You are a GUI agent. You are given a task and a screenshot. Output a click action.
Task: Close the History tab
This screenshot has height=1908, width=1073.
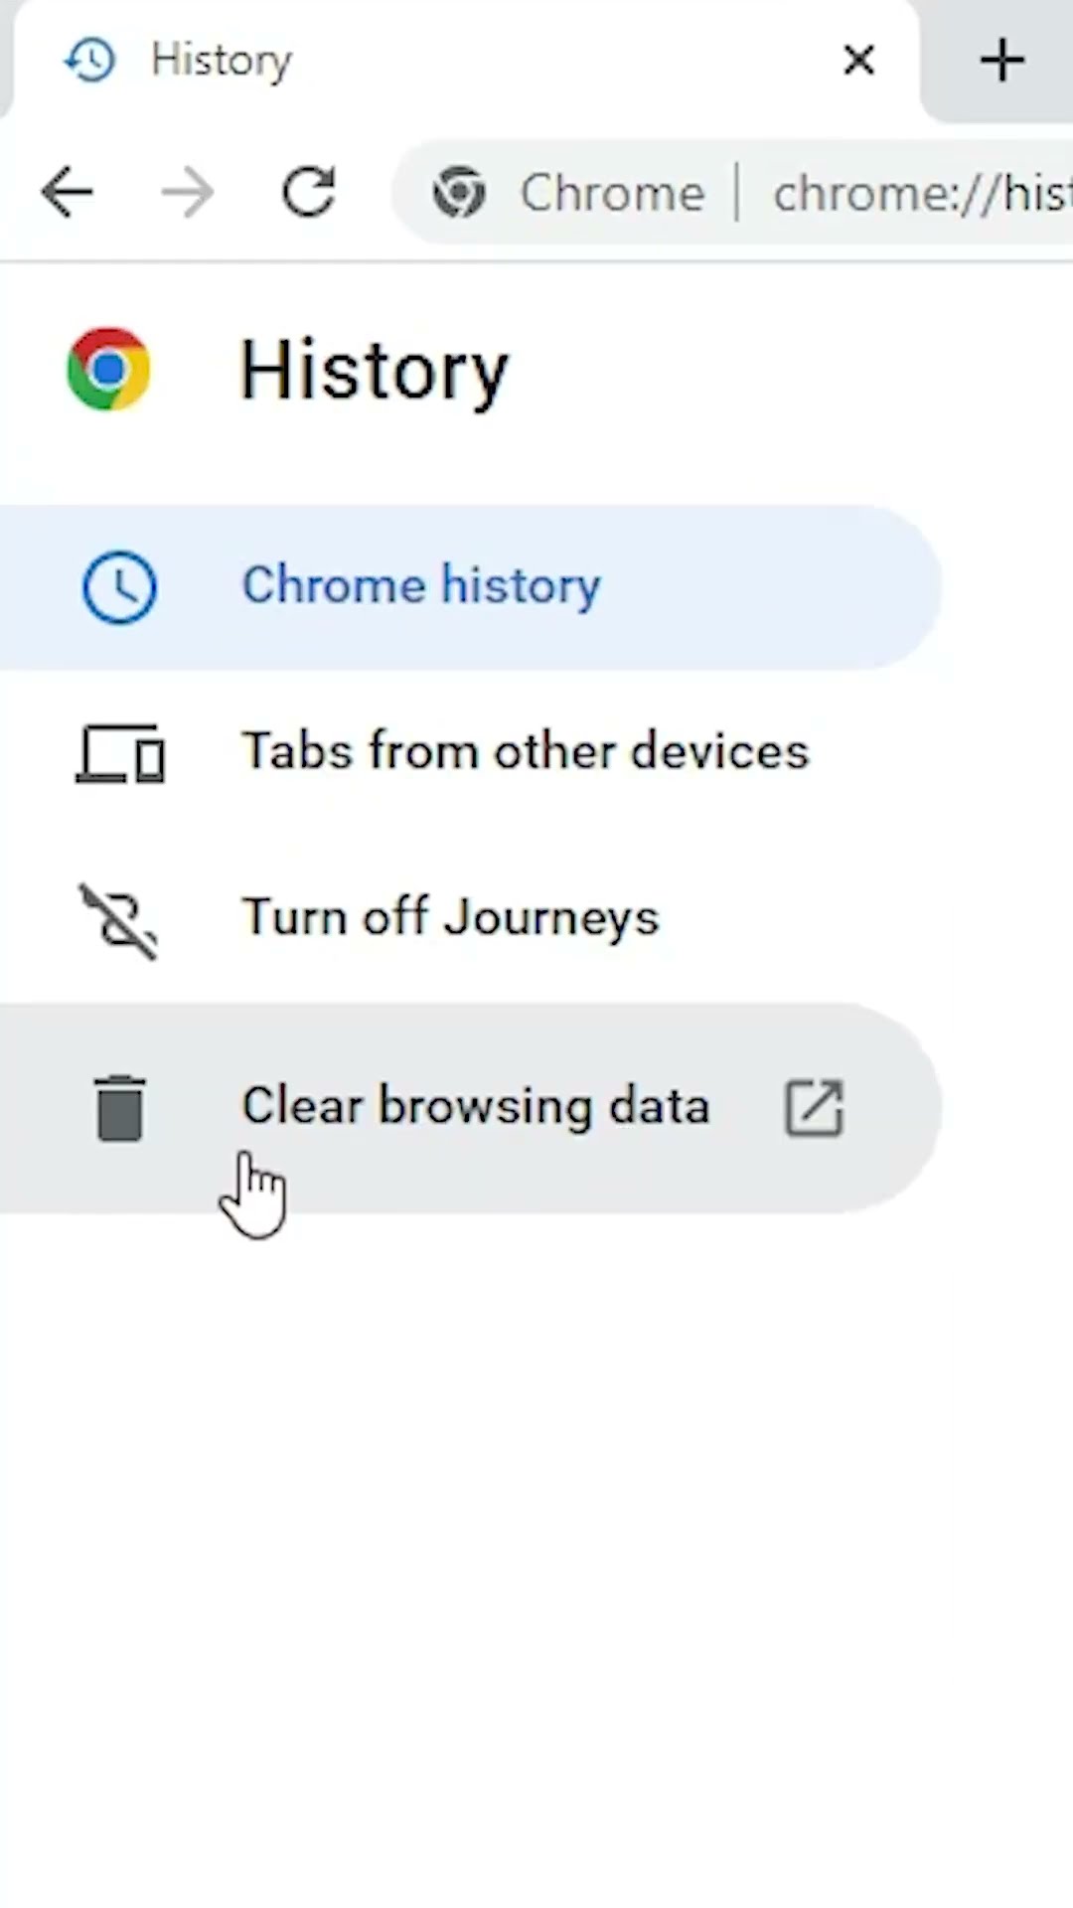pos(858,61)
